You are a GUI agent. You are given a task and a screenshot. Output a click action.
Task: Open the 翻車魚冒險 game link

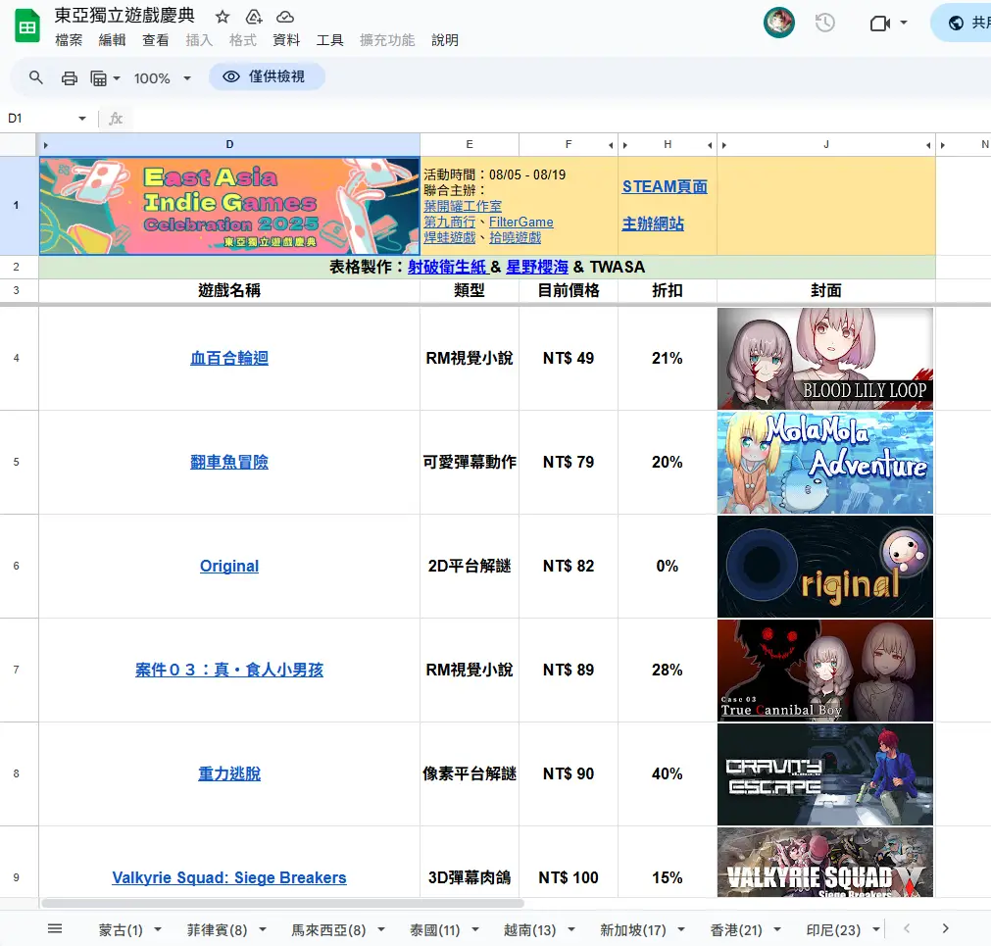(229, 462)
